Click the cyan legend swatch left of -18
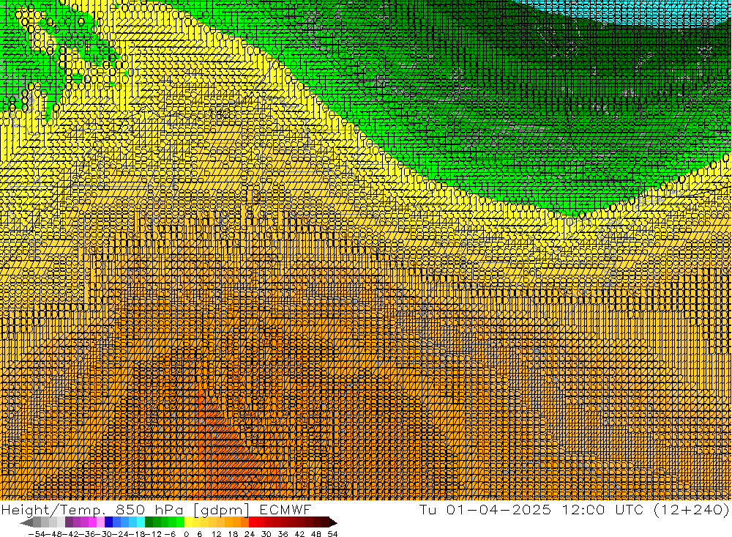 pos(141,522)
